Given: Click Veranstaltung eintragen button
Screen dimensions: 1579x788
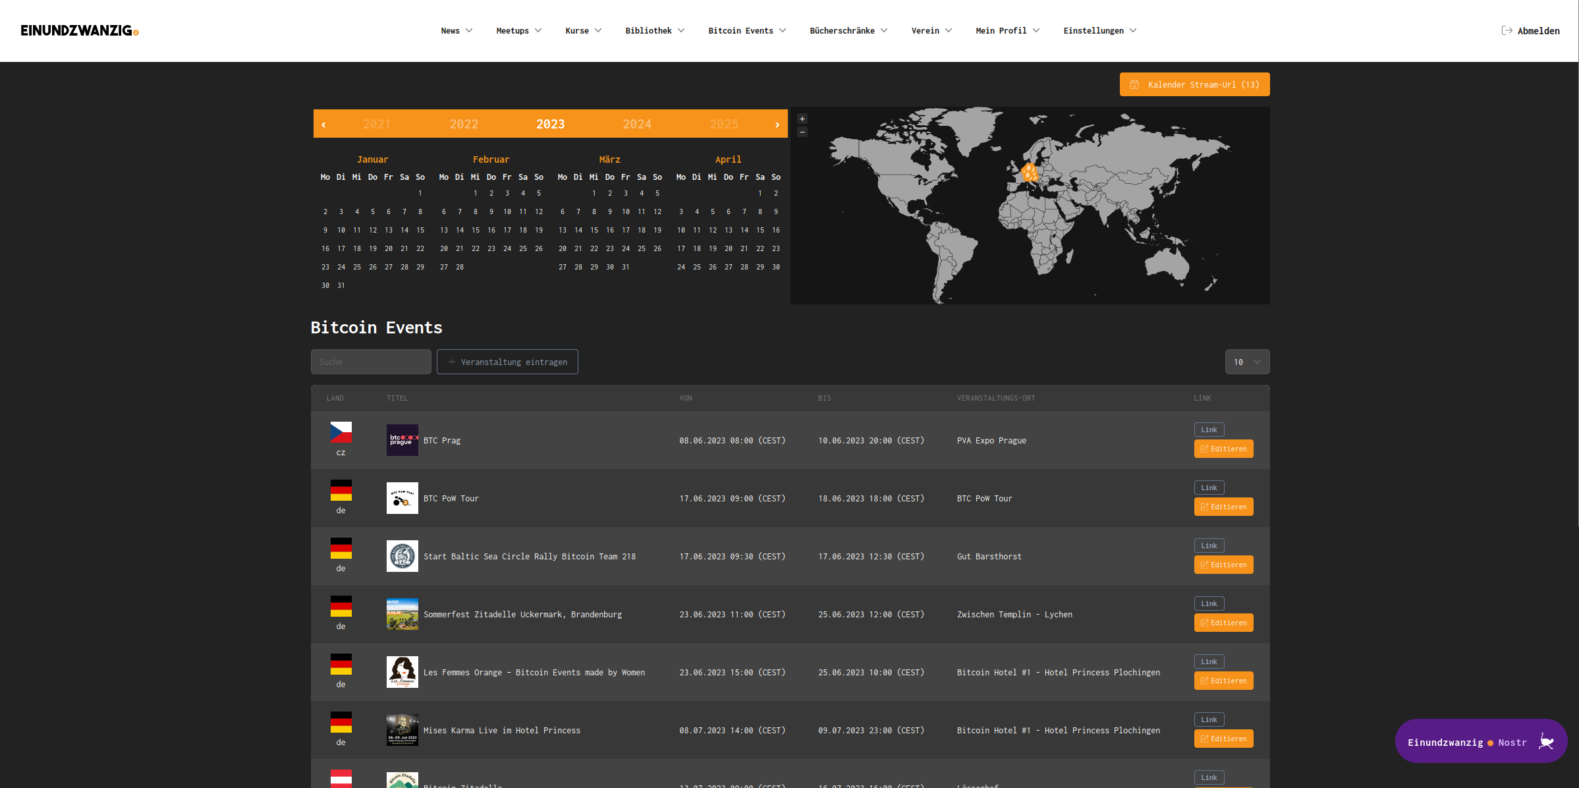Looking at the screenshot, I should [507, 362].
